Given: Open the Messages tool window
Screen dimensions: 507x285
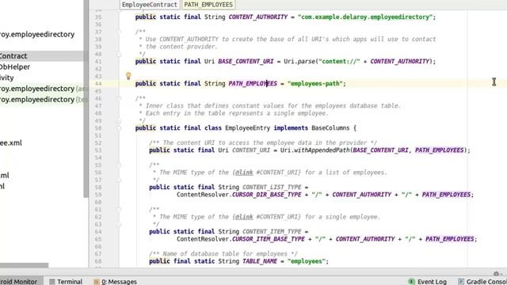Looking at the screenshot, I should pos(115,282).
